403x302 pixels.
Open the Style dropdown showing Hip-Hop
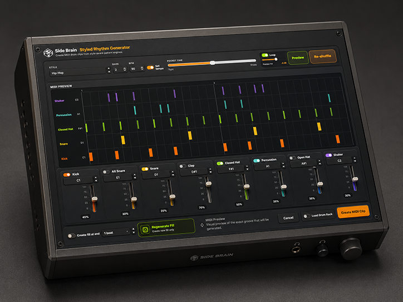point(77,73)
